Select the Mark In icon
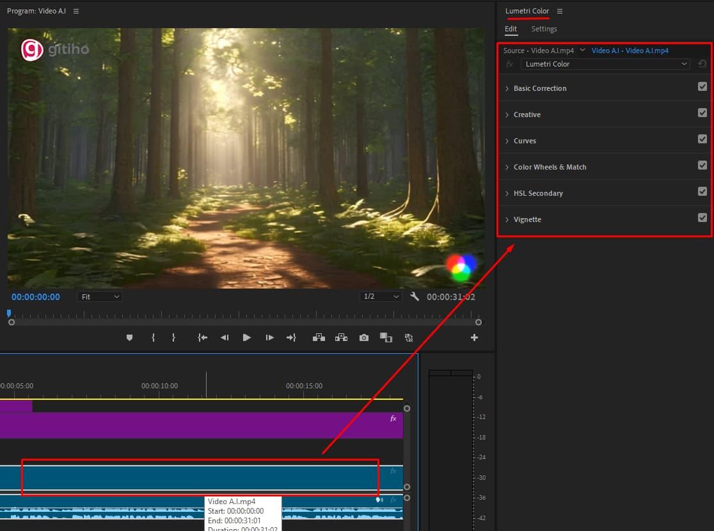714x531 pixels. 152,337
